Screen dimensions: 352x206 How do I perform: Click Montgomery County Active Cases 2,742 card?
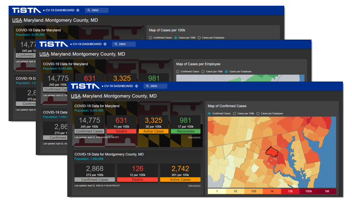coord(180,173)
